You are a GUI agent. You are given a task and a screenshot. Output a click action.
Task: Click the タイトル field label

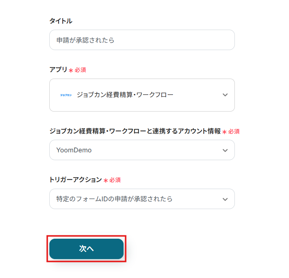coord(61,21)
